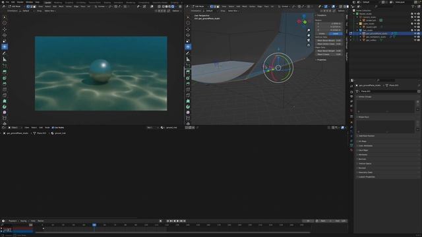This screenshot has height=237, width=422.
Task: Select the Poly Build tool in right viewport
Action: pos(188,101)
